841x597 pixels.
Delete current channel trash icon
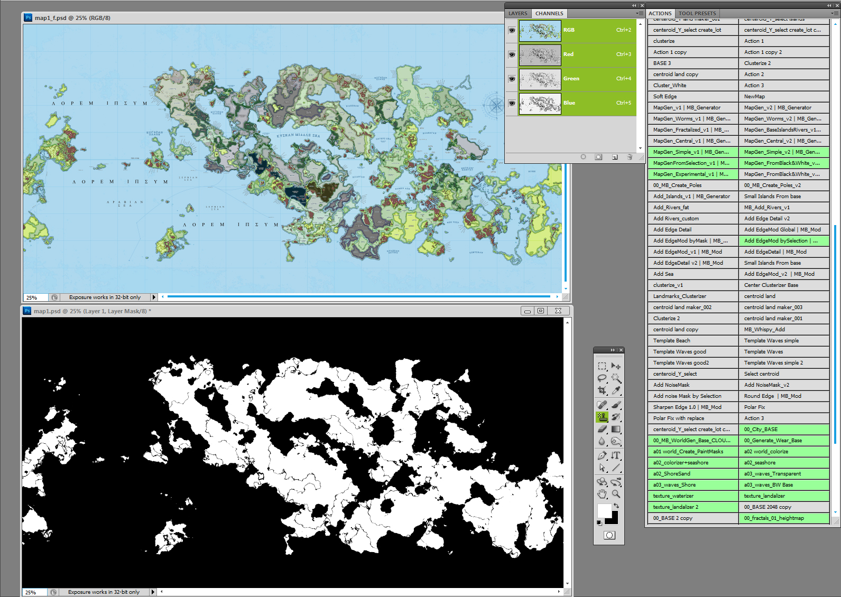[630, 157]
